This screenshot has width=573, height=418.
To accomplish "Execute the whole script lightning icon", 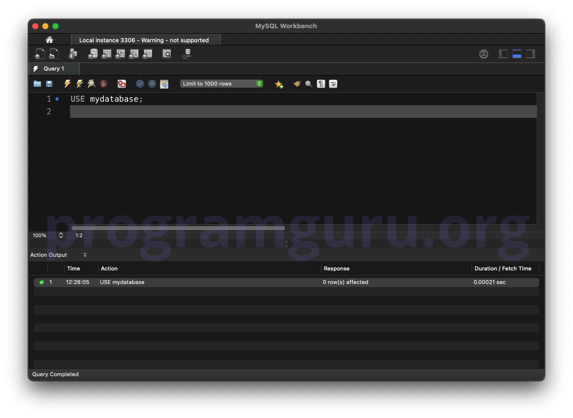I will (x=67, y=84).
